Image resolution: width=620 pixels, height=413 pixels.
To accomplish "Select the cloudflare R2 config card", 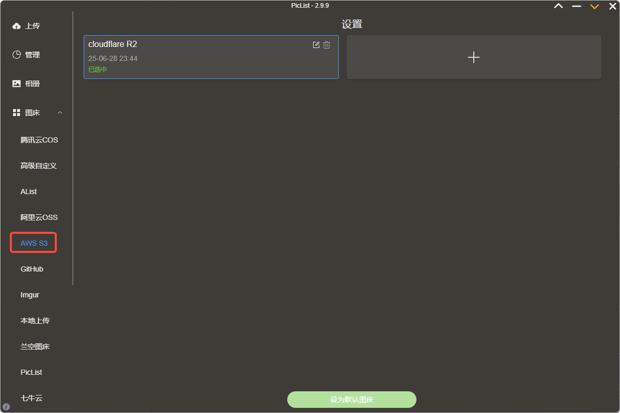I will click(211, 57).
